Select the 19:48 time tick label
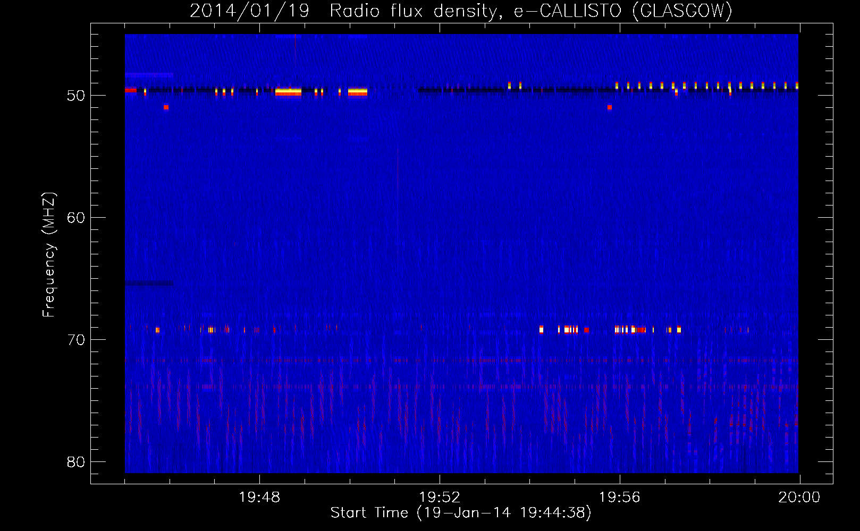860x531 pixels. (259, 498)
